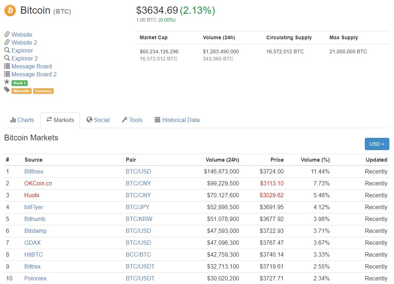Open the Bithumb exchange link

(35, 219)
